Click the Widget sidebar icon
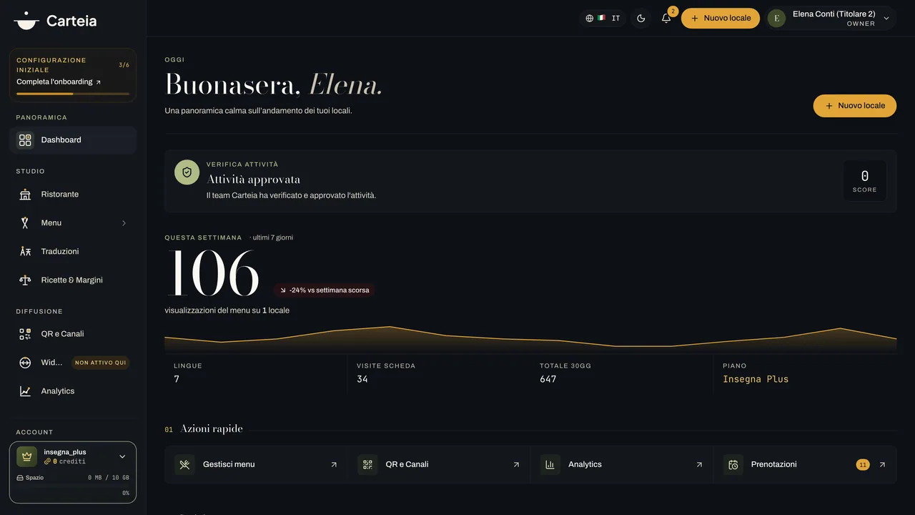 [x=25, y=363]
